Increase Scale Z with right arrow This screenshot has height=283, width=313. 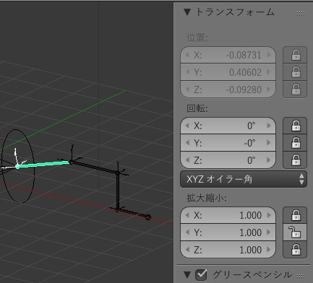[269, 250]
